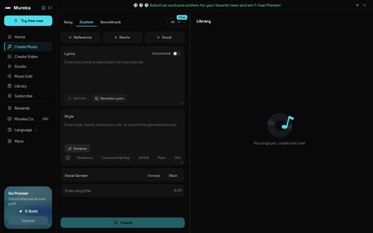Select Female vocal gender
This screenshot has height=233, width=373.
tap(154, 176)
